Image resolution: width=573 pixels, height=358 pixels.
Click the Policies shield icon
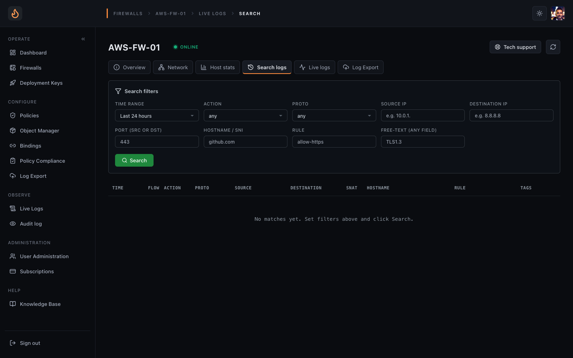[x=13, y=115]
